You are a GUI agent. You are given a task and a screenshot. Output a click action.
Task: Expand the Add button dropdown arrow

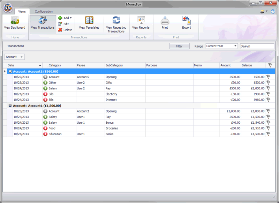pos(71,18)
